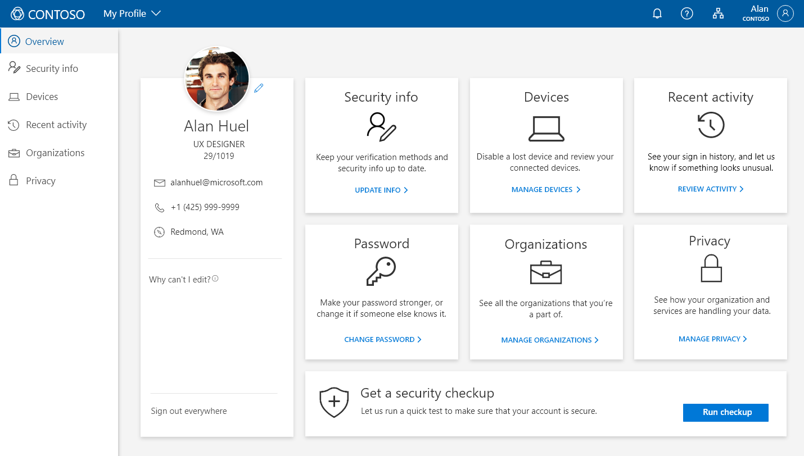Click the padlock icon on Privacy card
The width and height of the screenshot is (804, 456).
(711, 268)
